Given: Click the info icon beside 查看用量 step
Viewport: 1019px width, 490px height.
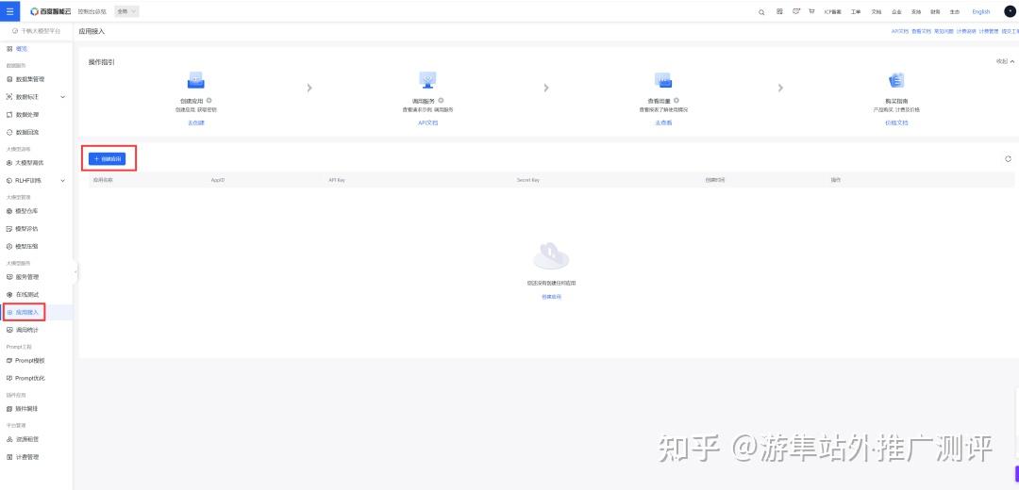Looking at the screenshot, I should (x=676, y=101).
